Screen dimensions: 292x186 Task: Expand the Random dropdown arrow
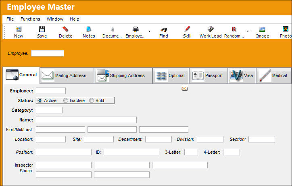[248, 31]
